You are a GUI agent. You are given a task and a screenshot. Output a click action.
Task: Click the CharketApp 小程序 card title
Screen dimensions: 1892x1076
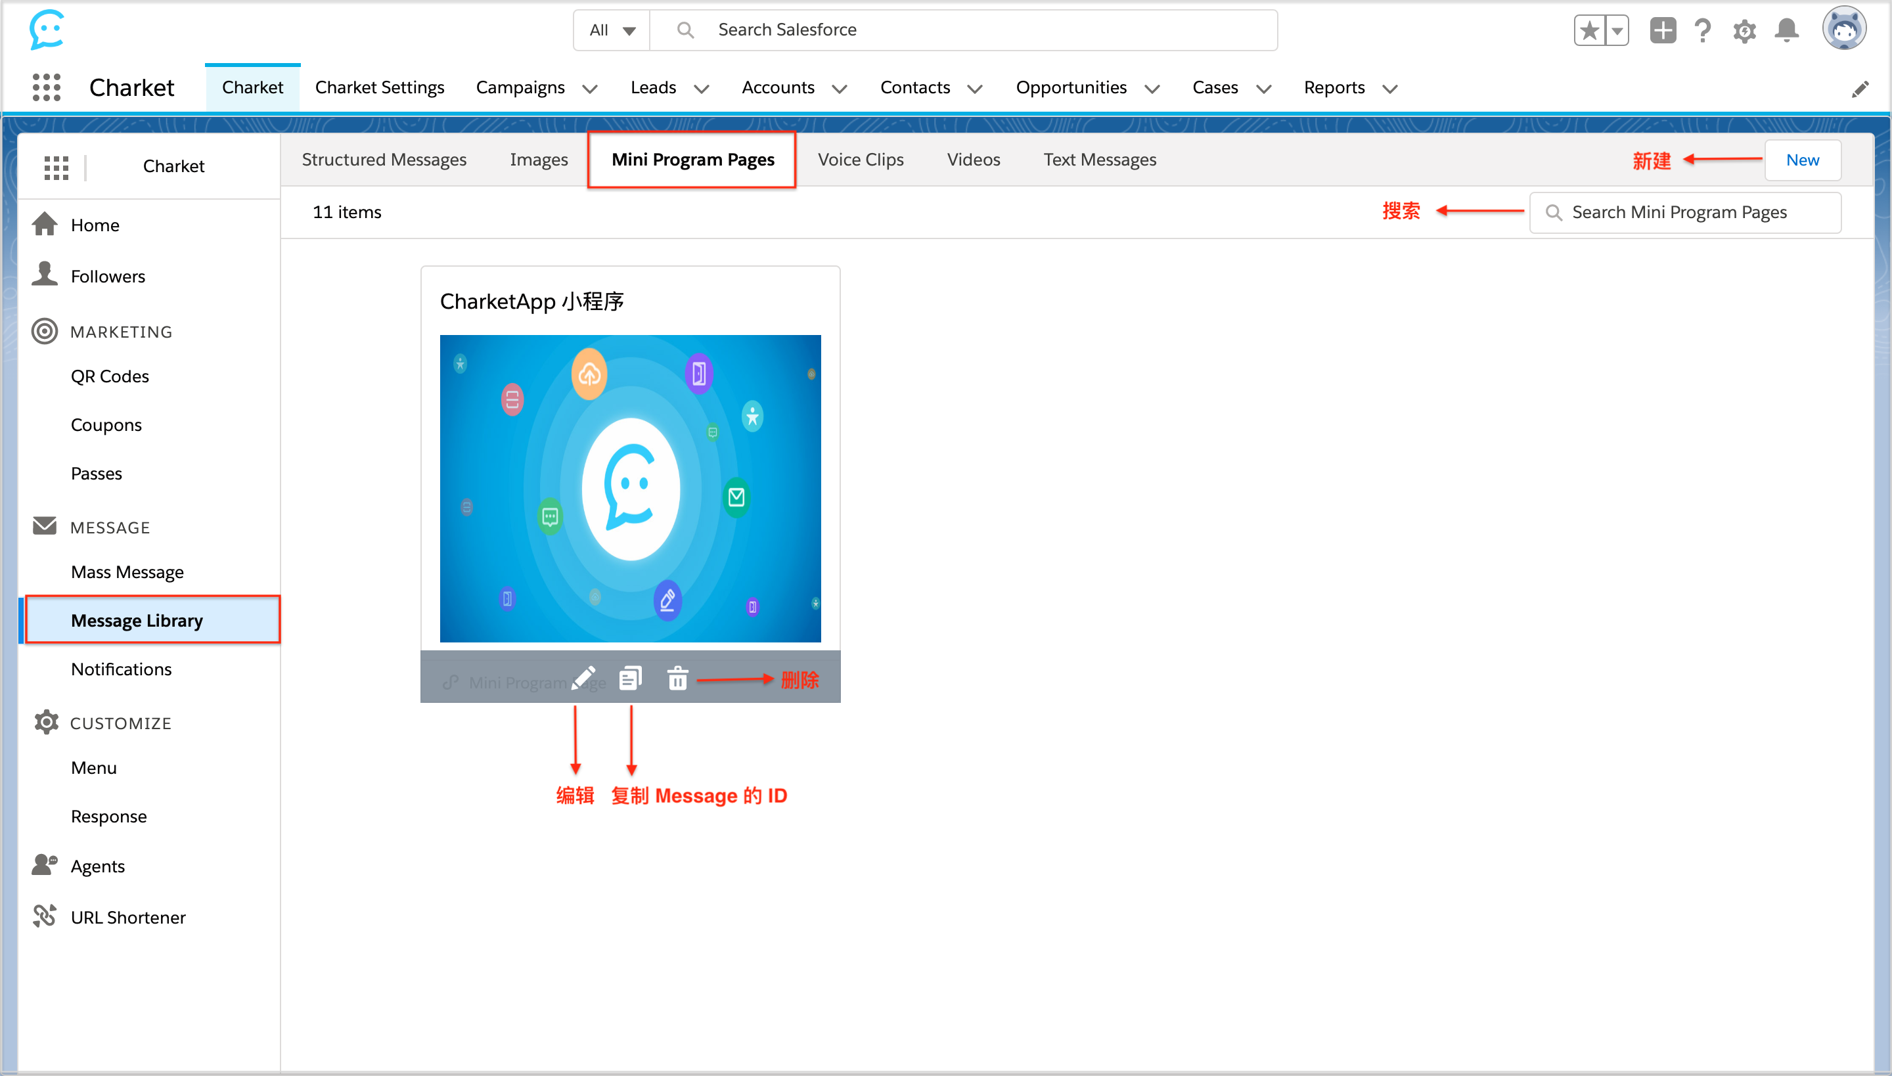tap(532, 301)
